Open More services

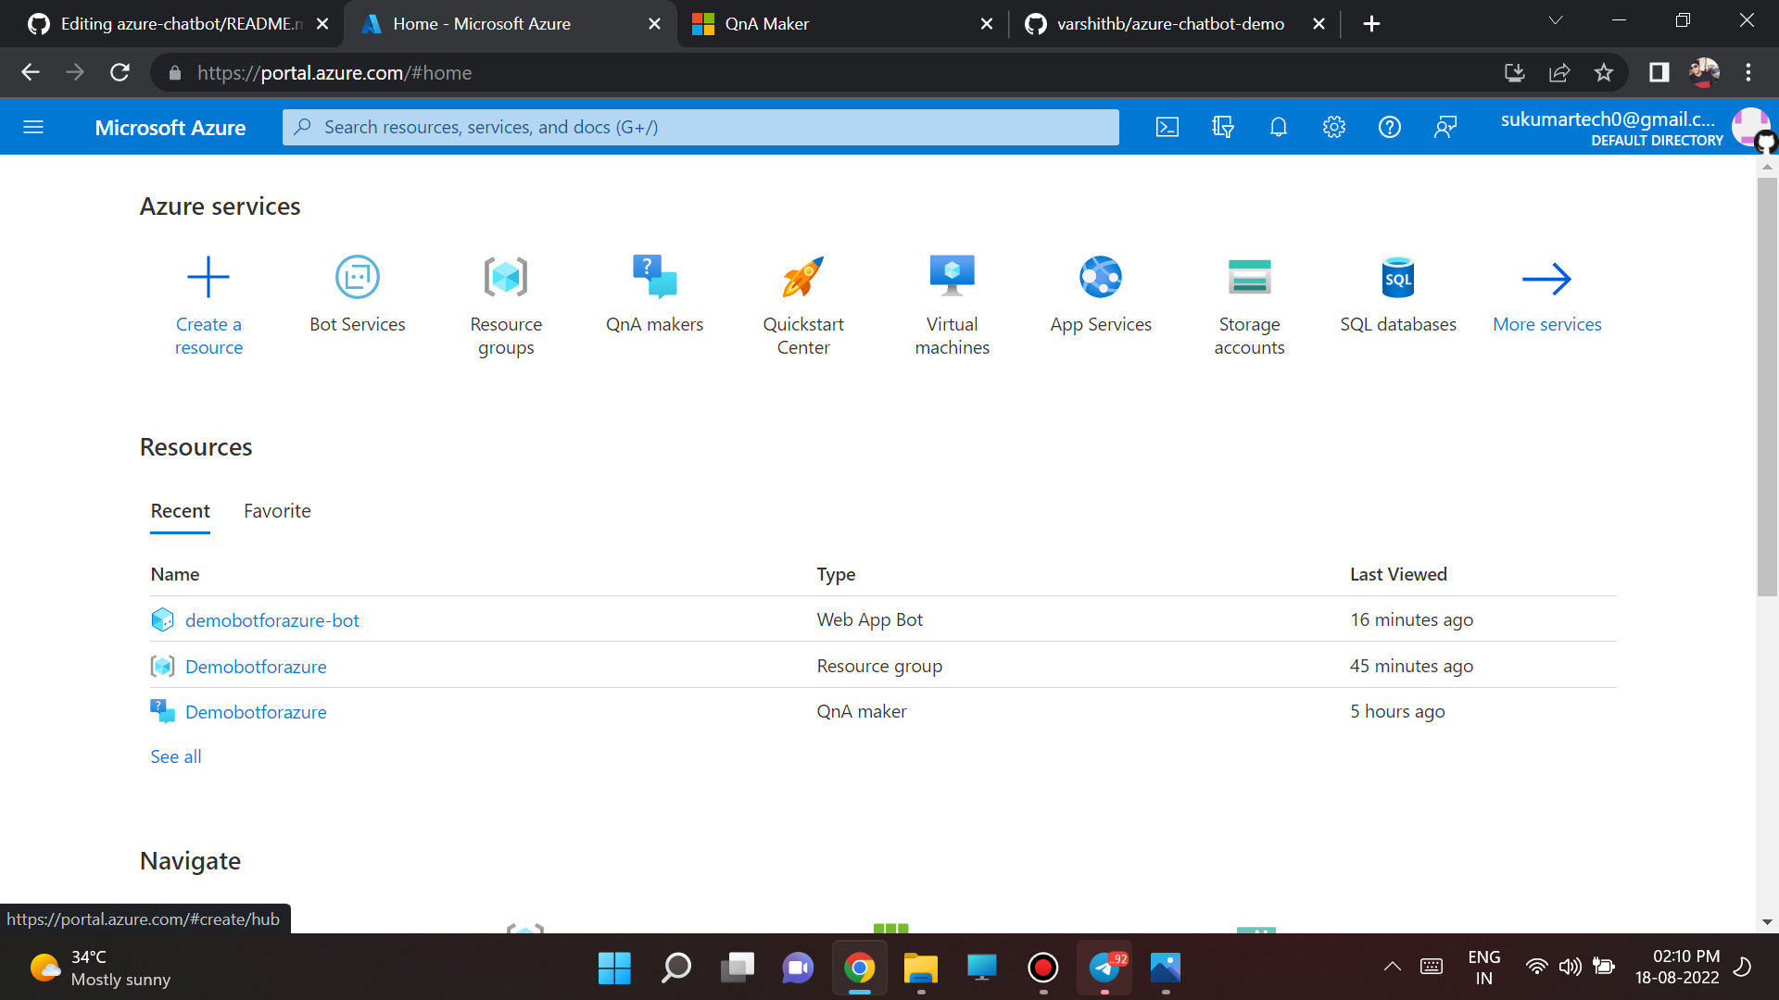pyautogui.click(x=1547, y=296)
